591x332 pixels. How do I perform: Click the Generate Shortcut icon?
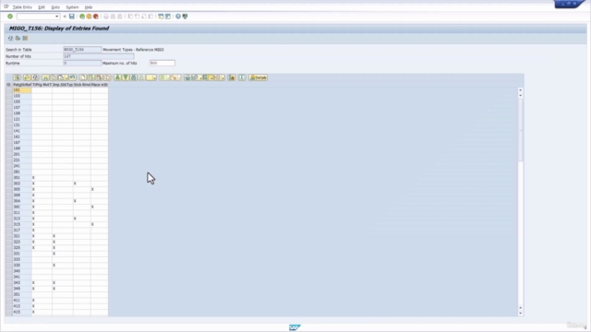point(168,17)
